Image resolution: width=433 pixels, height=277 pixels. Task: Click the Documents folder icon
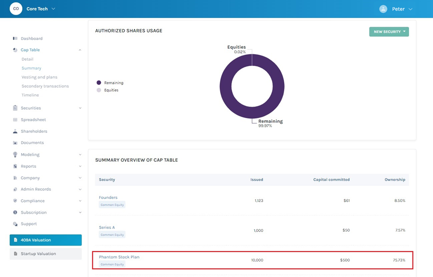(15, 143)
